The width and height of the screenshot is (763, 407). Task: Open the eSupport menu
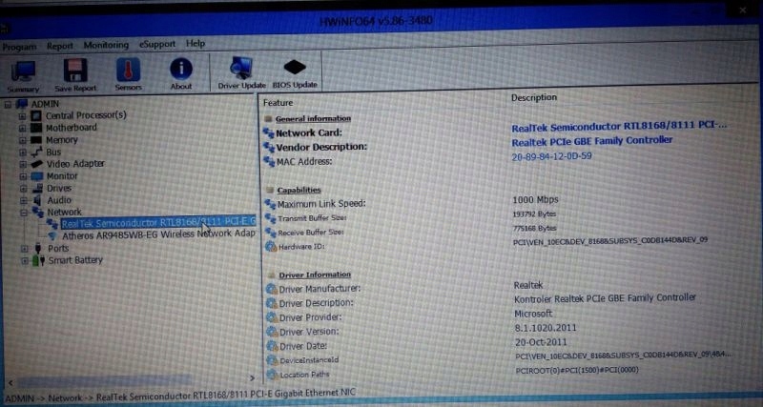(157, 44)
